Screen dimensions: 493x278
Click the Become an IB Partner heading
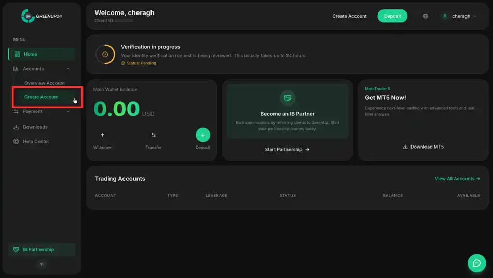pos(287,114)
